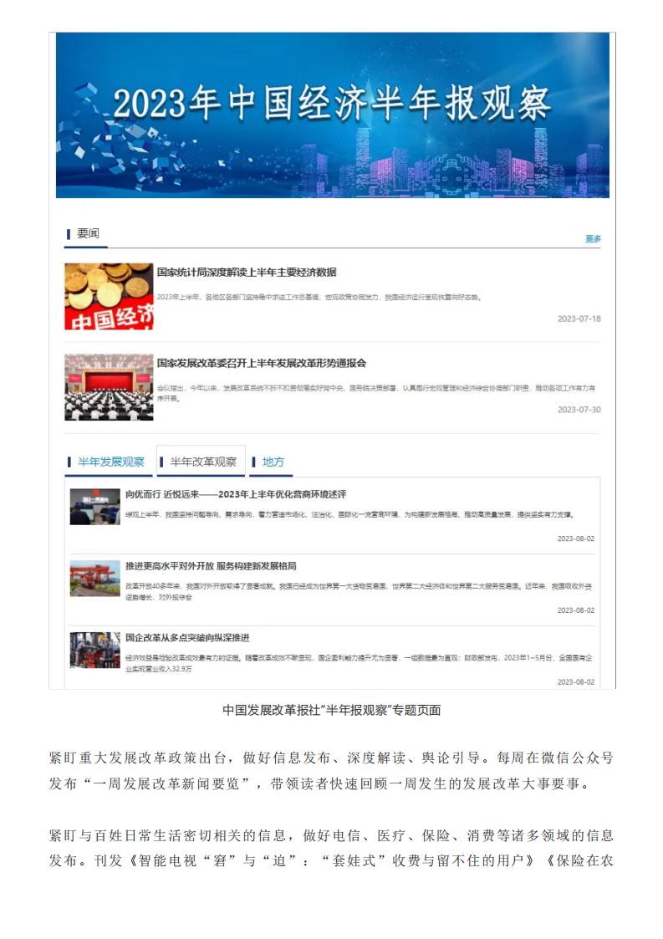
Task: Open article 国企改革从多点突破向纵深推进
Action: tap(187, 638)
